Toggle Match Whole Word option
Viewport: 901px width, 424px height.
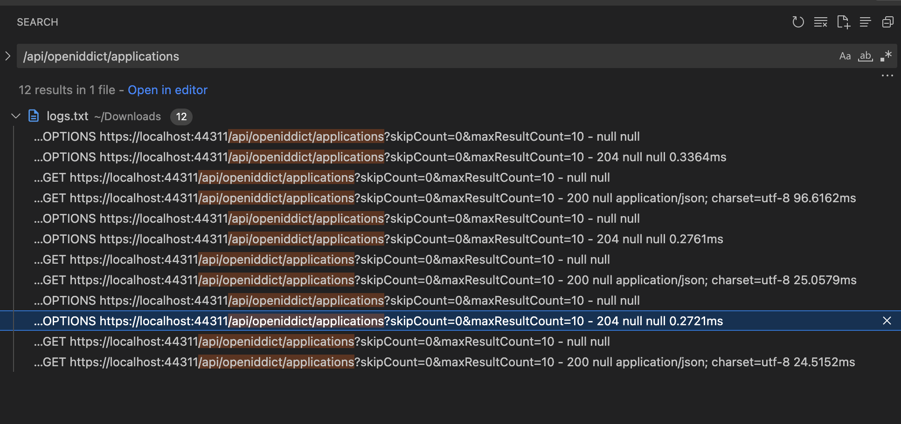(866, 56)
